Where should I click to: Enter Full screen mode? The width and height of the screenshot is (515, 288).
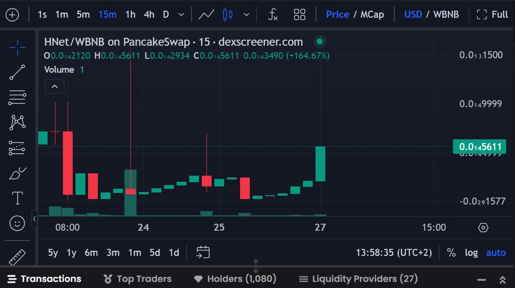492,14
